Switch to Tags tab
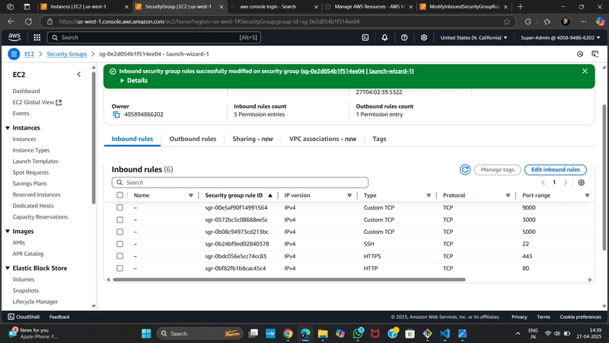609x343 pixels. (x=379, y=139)
